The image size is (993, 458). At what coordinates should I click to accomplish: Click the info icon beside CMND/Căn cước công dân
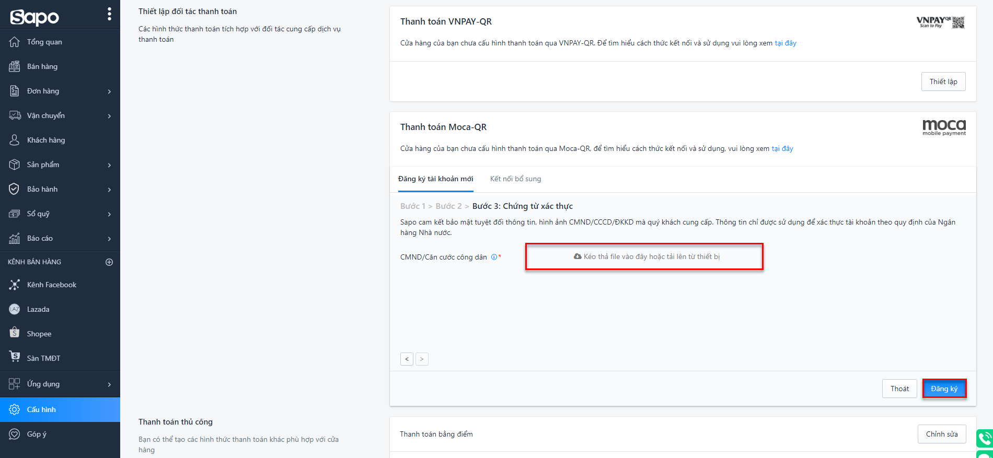[x=494, y=257]
